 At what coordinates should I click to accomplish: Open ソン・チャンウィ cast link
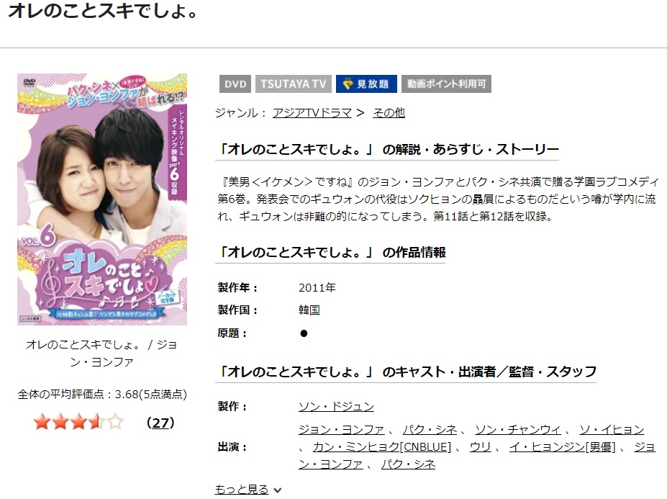click(518, 430)
